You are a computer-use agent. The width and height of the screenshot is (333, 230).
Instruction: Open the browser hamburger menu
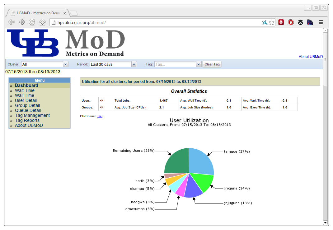321,22
